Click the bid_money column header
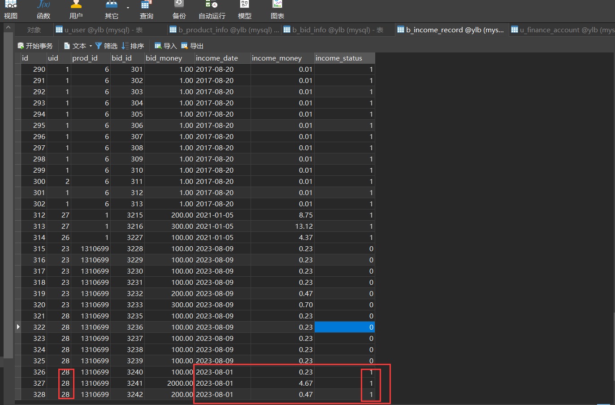Viewport: 615px width, 405px height. (169, 58)
